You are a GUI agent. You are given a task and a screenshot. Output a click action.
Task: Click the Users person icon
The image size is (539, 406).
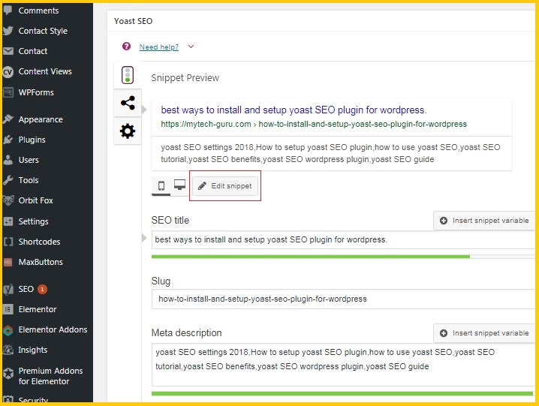(x=8, y=160)
